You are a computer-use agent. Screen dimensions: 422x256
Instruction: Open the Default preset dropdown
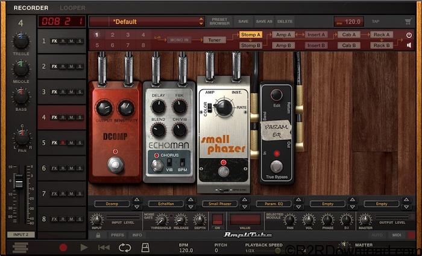coord(147,22)
